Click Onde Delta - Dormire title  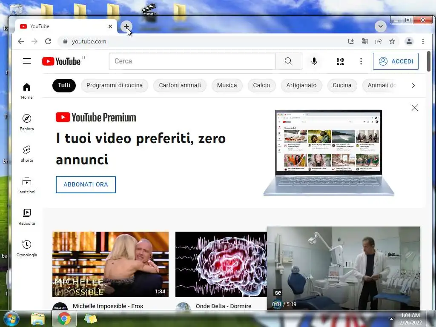[x=224, y=306]
